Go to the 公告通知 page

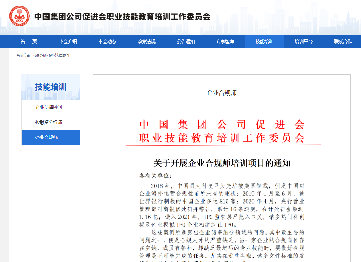(185, 41)
